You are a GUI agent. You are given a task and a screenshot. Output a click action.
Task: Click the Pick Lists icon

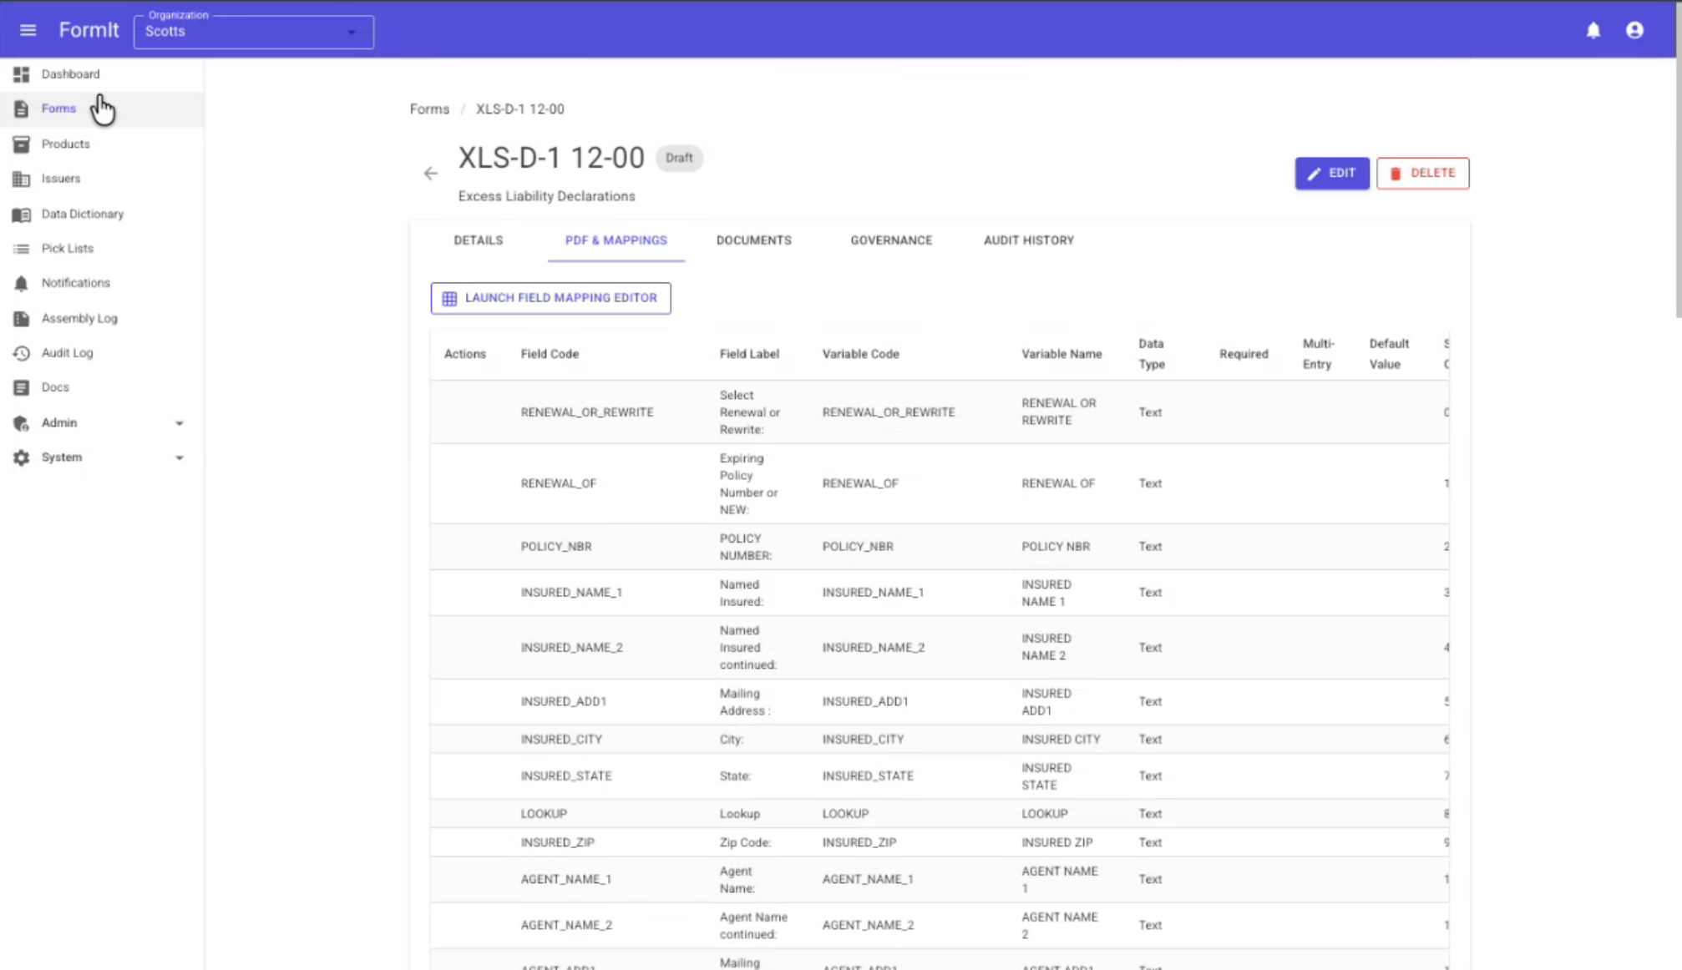point(22,249)
